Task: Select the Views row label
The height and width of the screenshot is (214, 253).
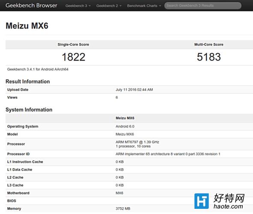Action: pyautogui.click(x=12, y=98)
